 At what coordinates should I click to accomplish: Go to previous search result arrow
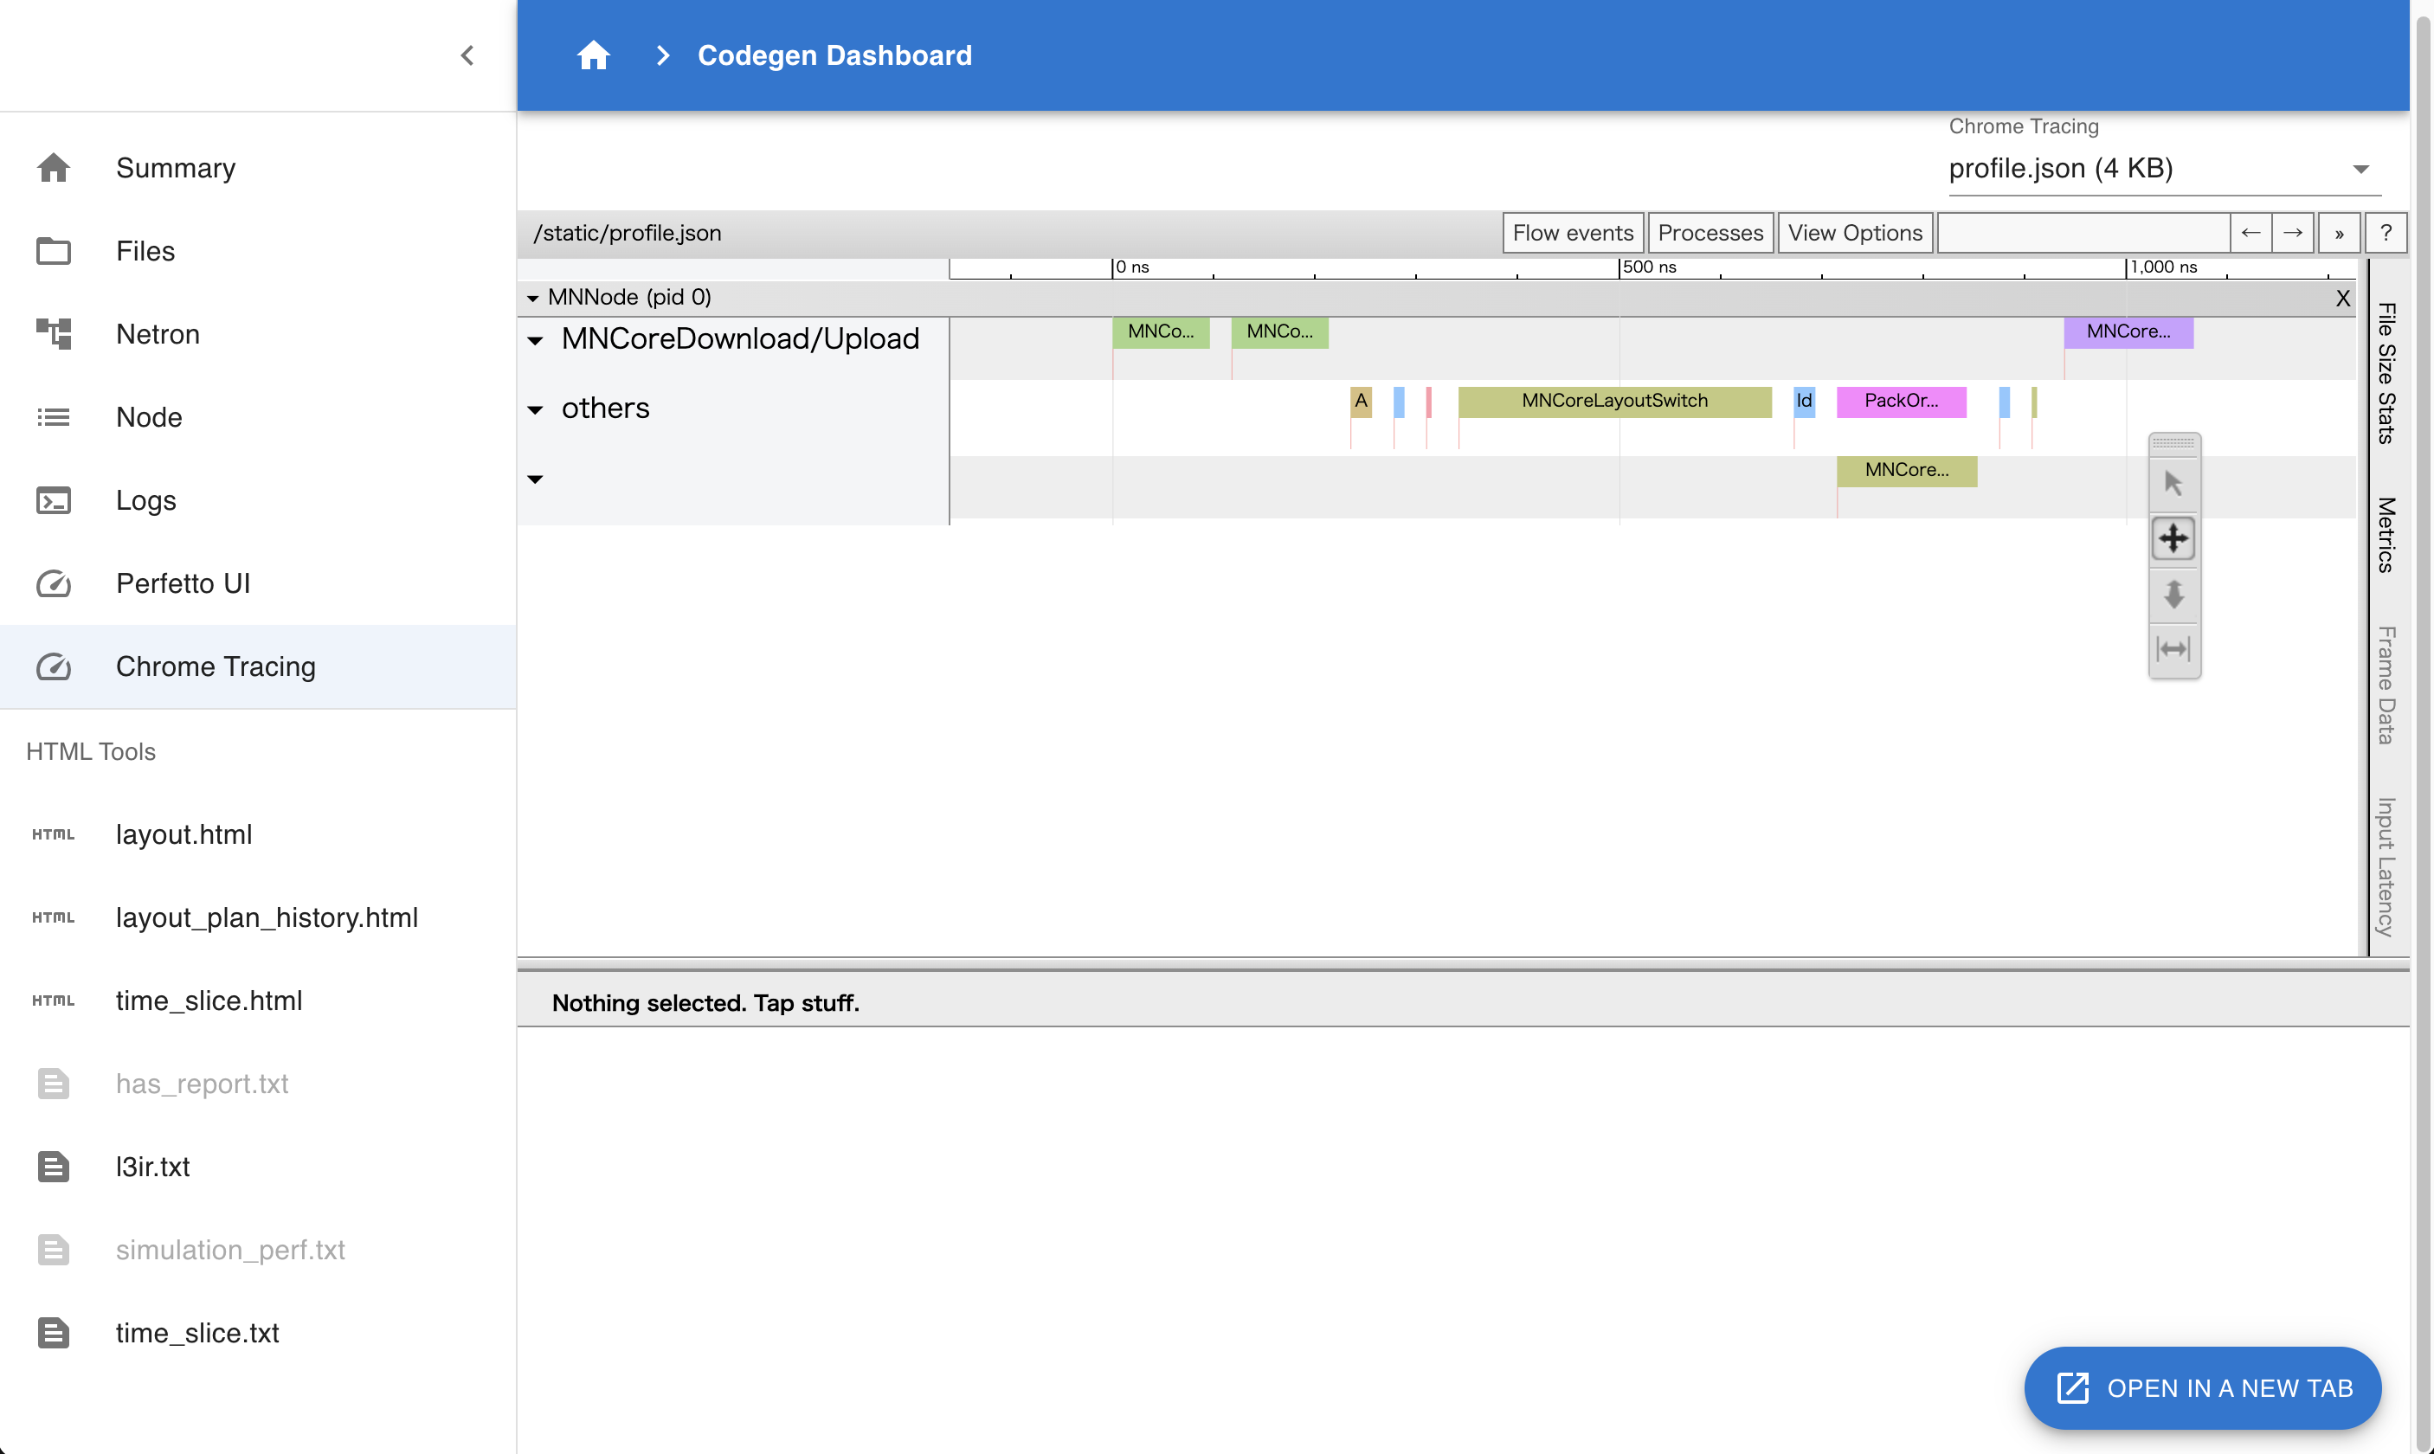click(2250, 233)
